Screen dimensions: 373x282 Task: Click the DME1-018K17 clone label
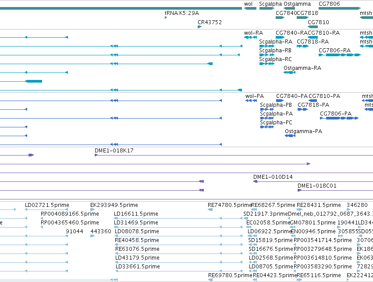tap(114, 151)
